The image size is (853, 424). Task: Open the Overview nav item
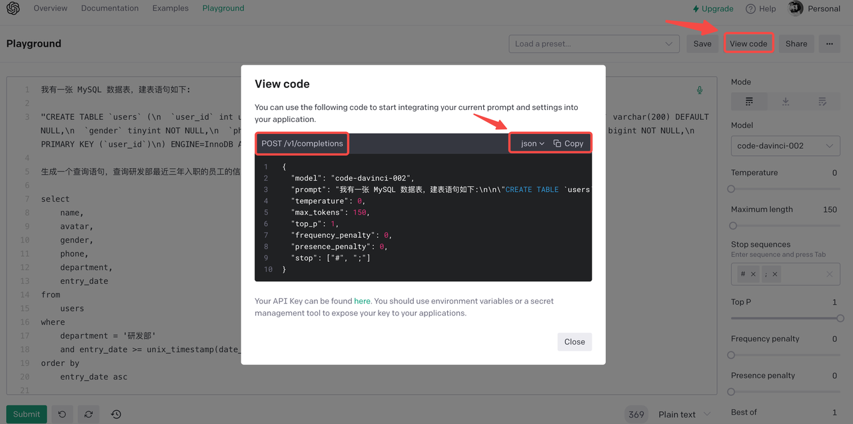(51, 8)
